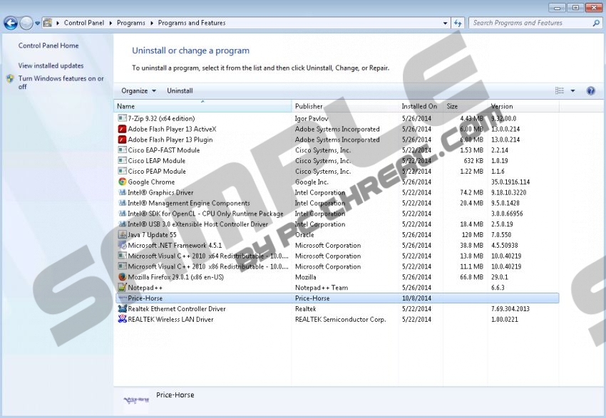This screenshot has height=418, width=606.
Task: Click the Mozilla Firefox program icon
Action: [122, 277]
